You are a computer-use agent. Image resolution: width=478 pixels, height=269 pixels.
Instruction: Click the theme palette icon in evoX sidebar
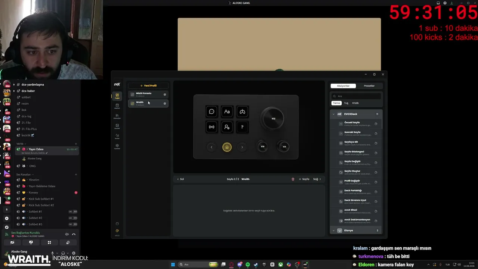[x=117, y=231]
